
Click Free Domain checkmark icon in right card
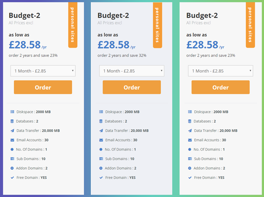point(190,178)
